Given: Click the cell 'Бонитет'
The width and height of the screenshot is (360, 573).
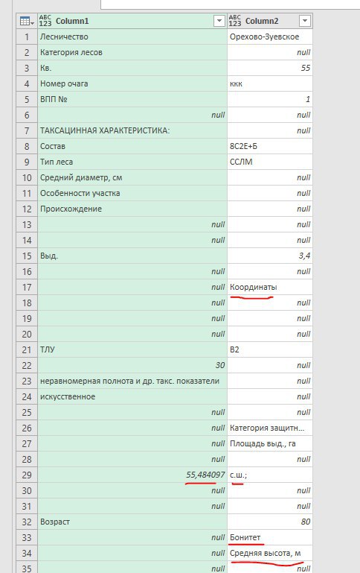Looking at the screenshot, I should [270, 537].
